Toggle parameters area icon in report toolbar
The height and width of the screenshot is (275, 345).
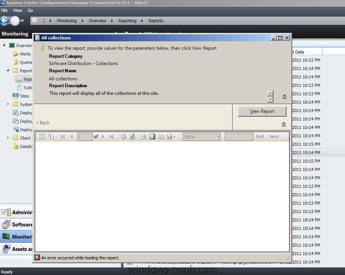click(51, 137)
